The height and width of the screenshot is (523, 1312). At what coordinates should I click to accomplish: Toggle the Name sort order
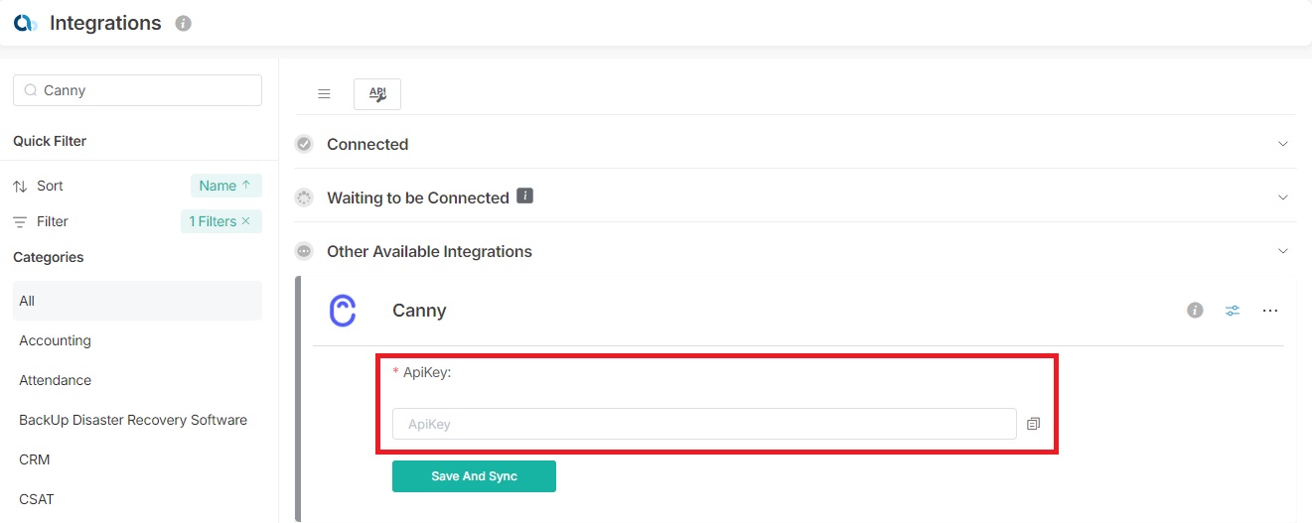pyautogui.click(x=225, y=186)
